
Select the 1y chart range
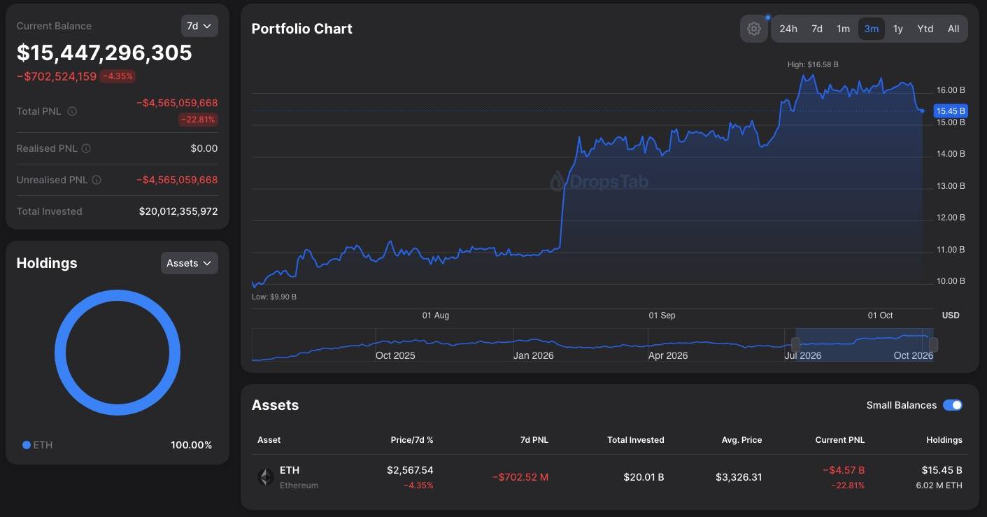pyautogui.click(x=898, y=29)
